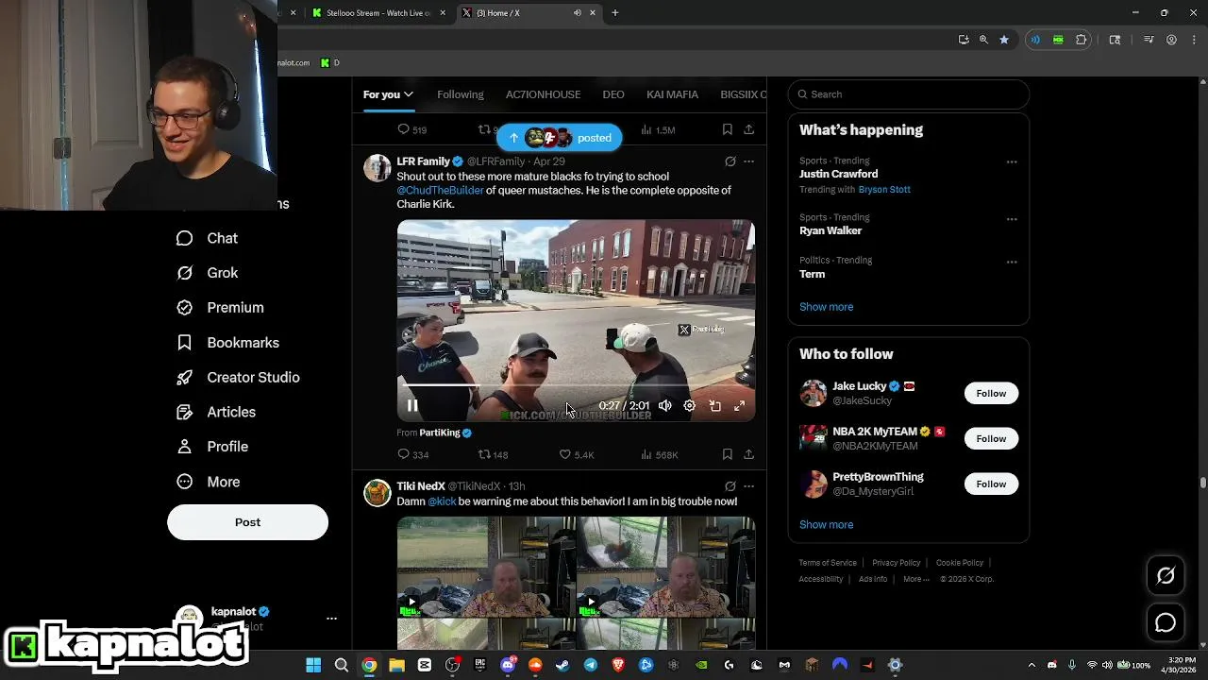Open the Premium sidebar item

tap(220, 308)
